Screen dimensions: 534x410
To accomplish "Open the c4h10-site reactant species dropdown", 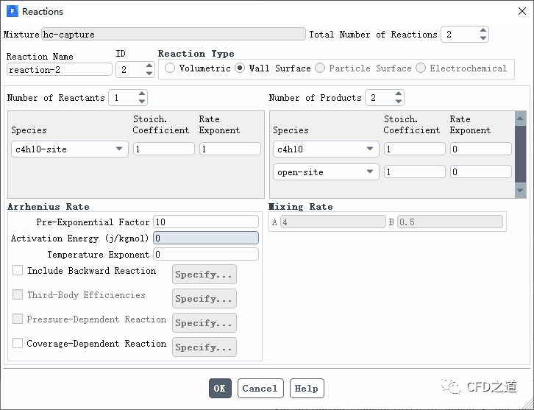I will click(x=119, y=149).
